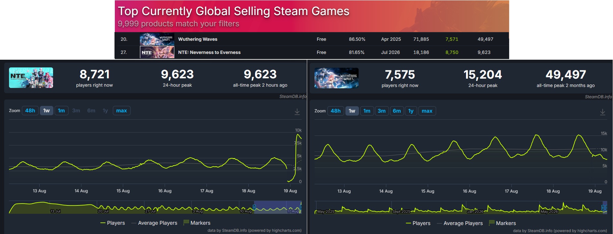Click the Sept 2025 marker in Wuthering Waves navigator
613x234 pixels.
click(x=401, y=212)
